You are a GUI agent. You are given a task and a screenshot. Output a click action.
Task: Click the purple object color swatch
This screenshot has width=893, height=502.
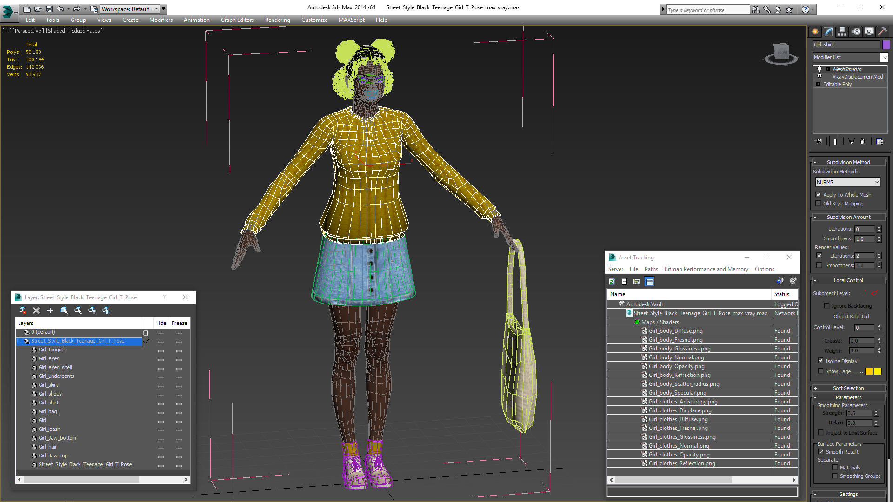tap(886, 45)
